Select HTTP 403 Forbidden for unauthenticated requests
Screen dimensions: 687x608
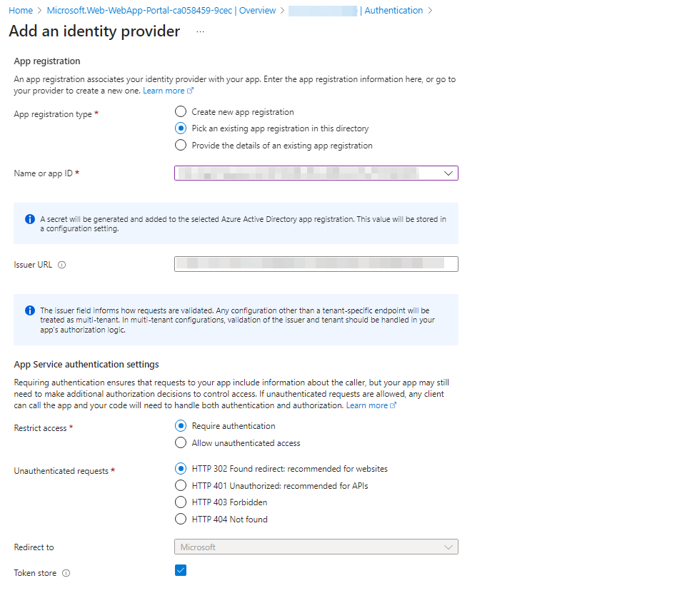(x=180, y=502)
